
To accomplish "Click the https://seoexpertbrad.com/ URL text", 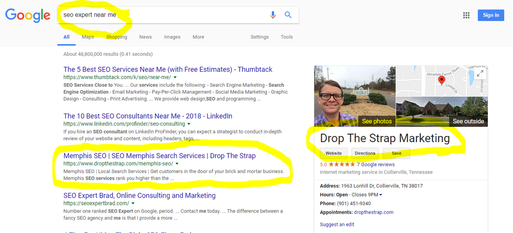I will tap(96, 204).
